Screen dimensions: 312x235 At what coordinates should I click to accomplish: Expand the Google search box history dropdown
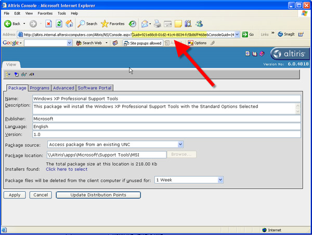click(x=70, y=43)
